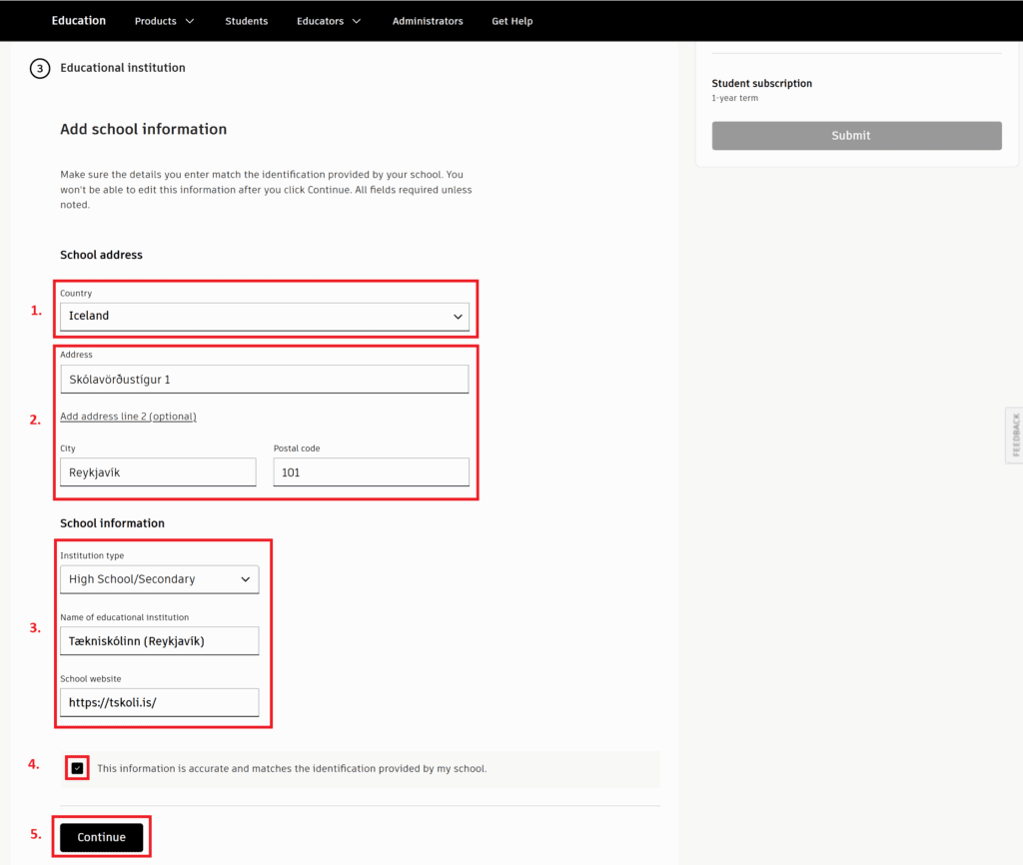
Task: Select the School website URL field
Action: [159, 702]
